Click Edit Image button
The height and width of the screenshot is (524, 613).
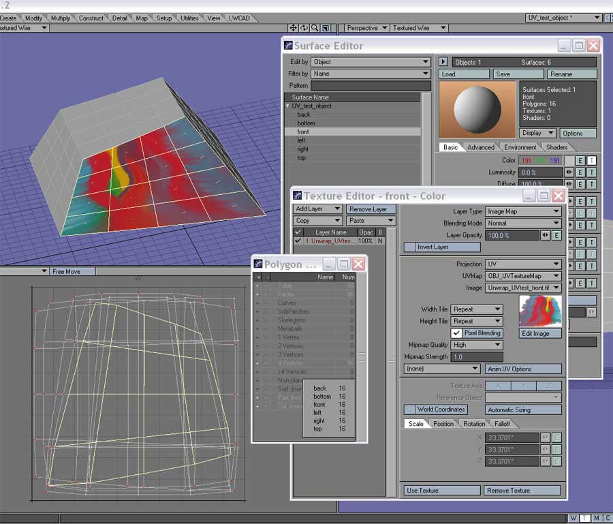click(x=540, y=334)
